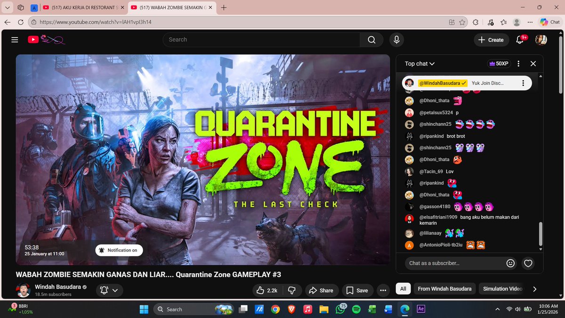Click @gasson4180 chat username
The width and height of the screenshot is (565, 318).
pos(434,207)
